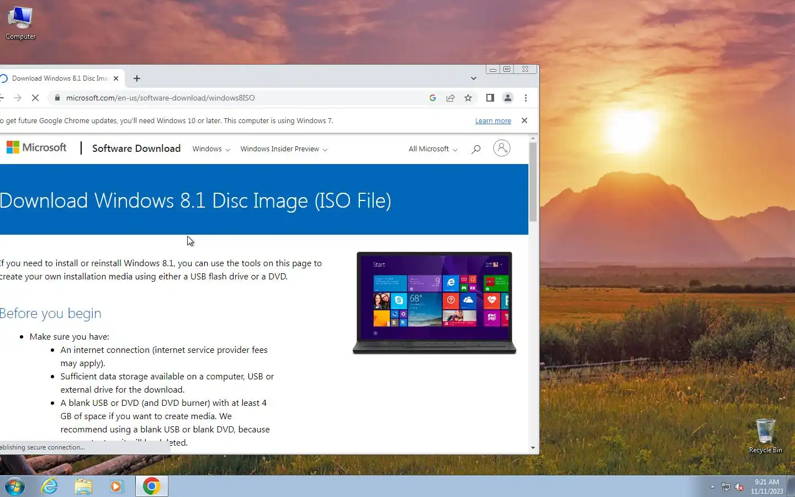Open the Chrome three-dot menu
This screenshot has height=497, width=795.
[x=526, y=98]
